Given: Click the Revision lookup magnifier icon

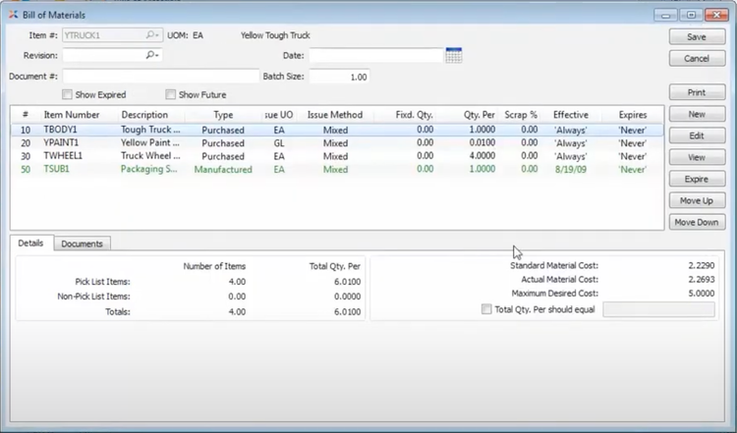Looking at the screenshot, I should pos(152,56).
